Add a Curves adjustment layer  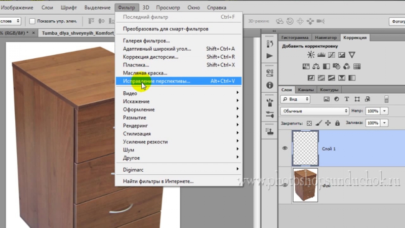(x=332, y=55)
